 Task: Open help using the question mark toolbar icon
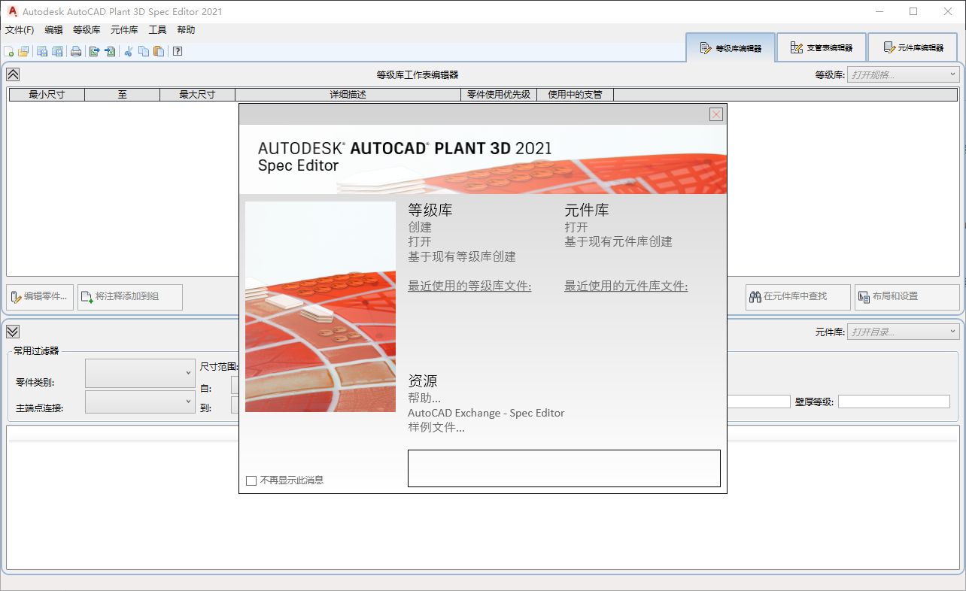(x=178, y=51)
